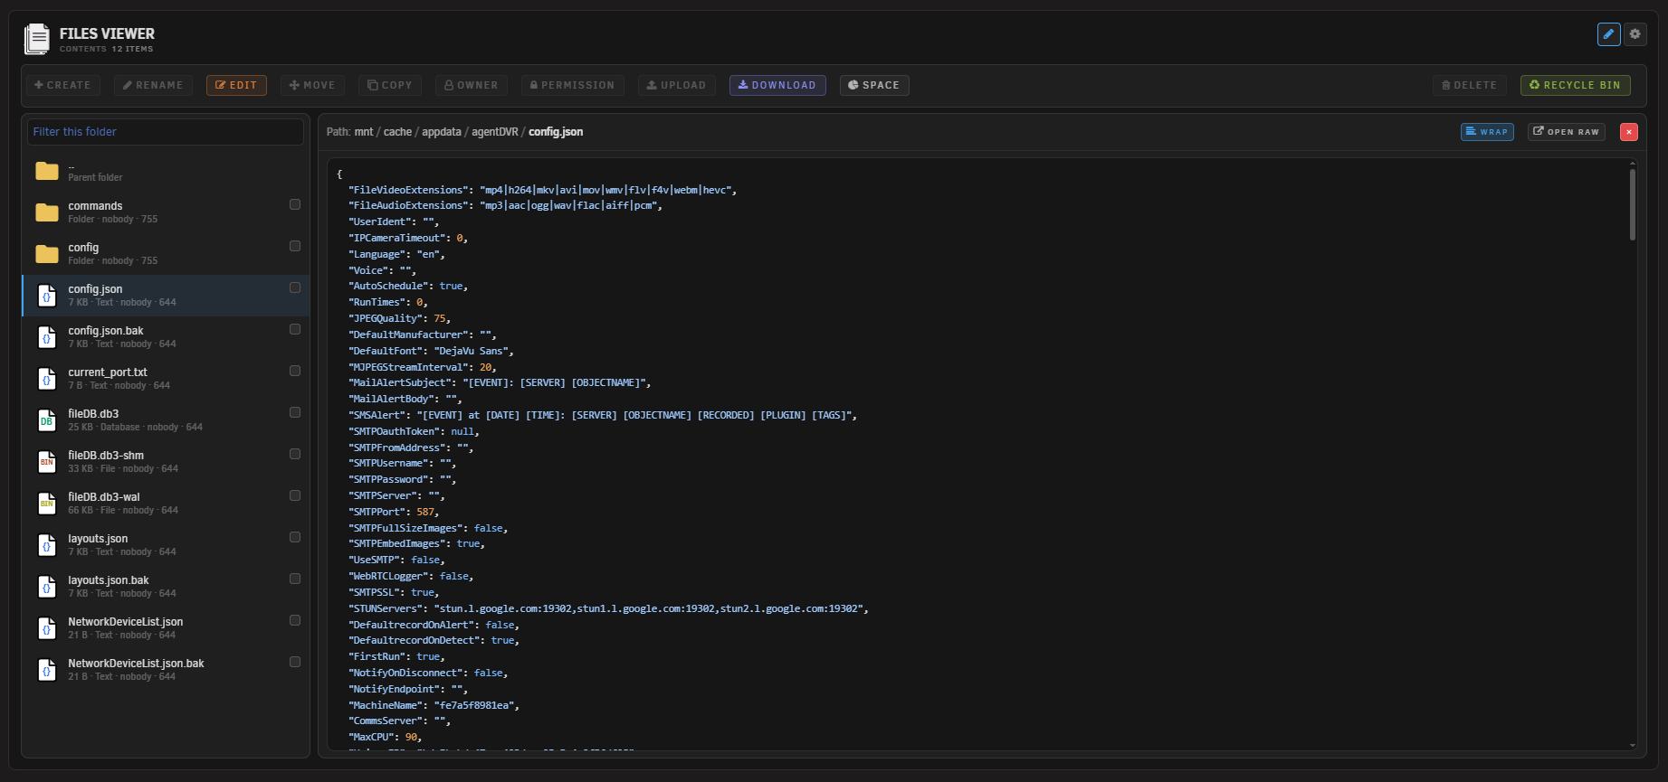Click the Copy button

pyautogui.click(x=389, y=85)
